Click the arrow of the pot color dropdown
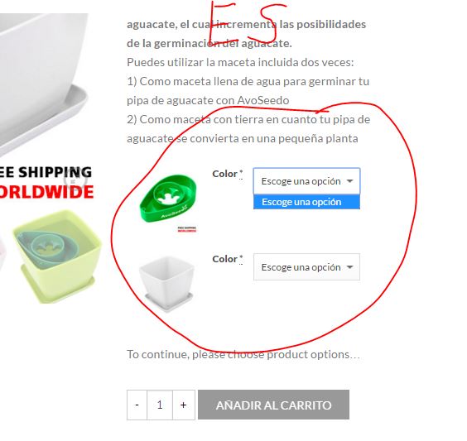The width and height of the screenshot is (467, 441). point(350,267)
